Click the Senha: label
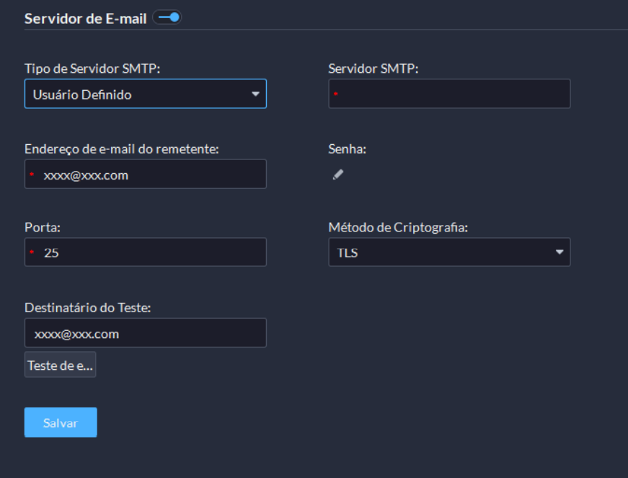This screenshot has height=478, width=628. [348, 149]
